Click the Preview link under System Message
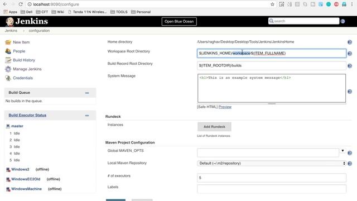This screenshot has height=201, width=357. point(225,107)
